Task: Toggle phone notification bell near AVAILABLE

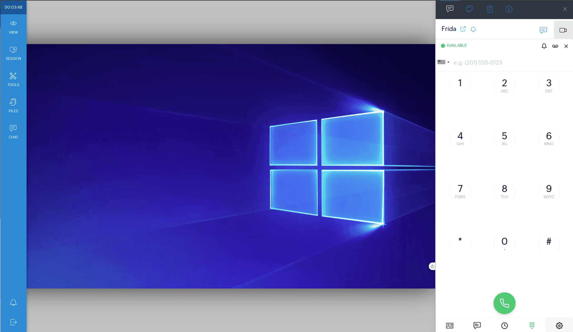Action: (544, 46)
